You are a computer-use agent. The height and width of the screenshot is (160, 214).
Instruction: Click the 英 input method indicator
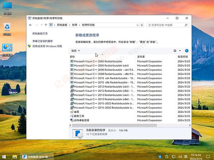pos(186,157)
